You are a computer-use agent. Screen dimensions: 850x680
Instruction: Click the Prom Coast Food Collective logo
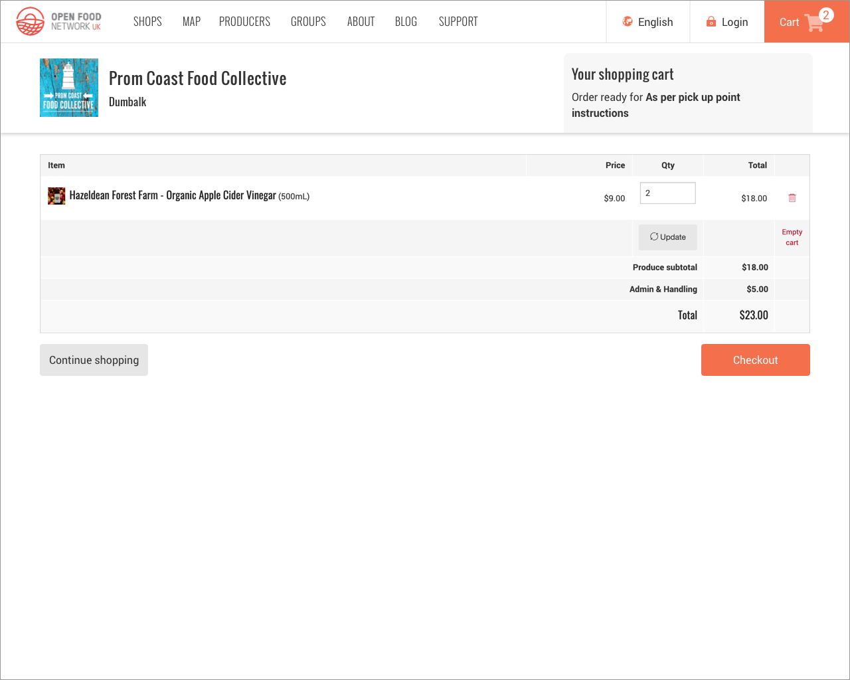(x=69, y=88)
